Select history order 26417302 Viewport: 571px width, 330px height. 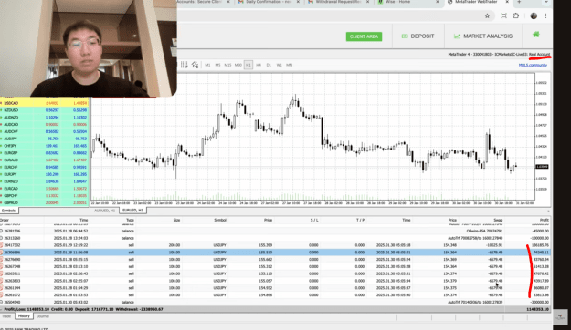[275, 245]
